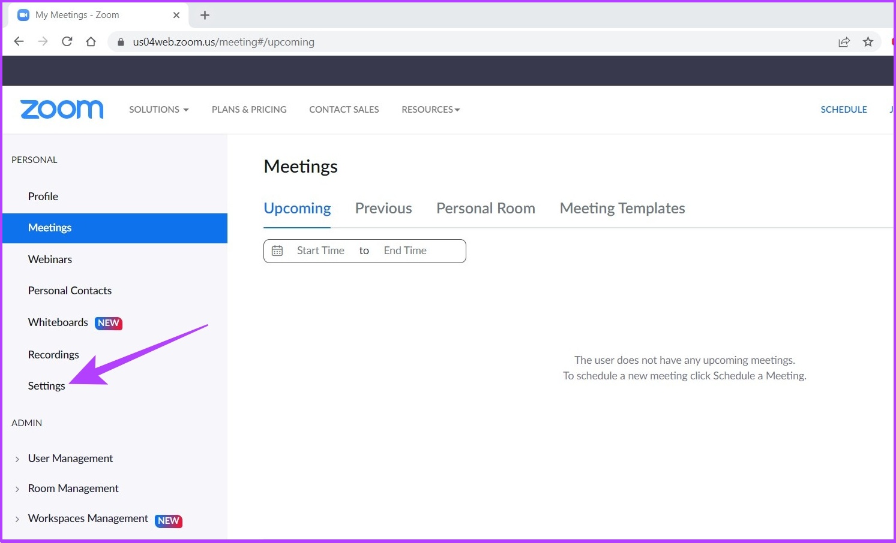Click the share page icon in address bar

point(844,41)
